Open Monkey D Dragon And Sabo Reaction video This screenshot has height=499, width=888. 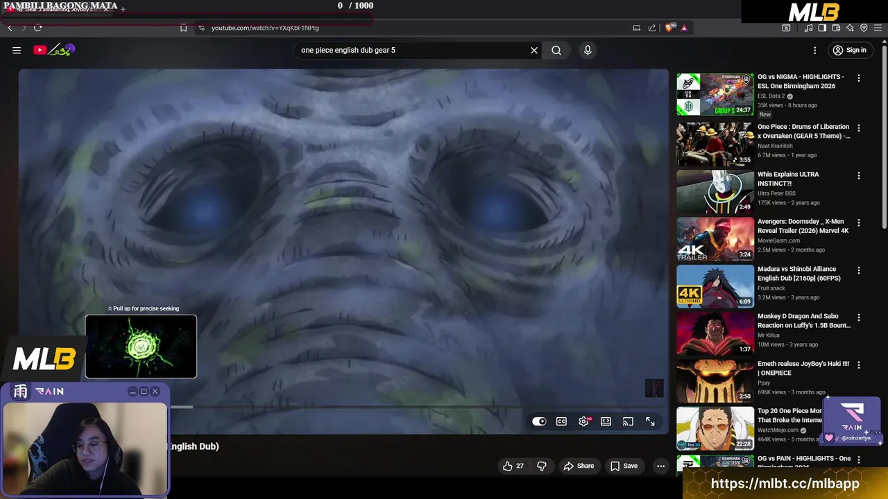pyautogui.click(x=803, y=321)
